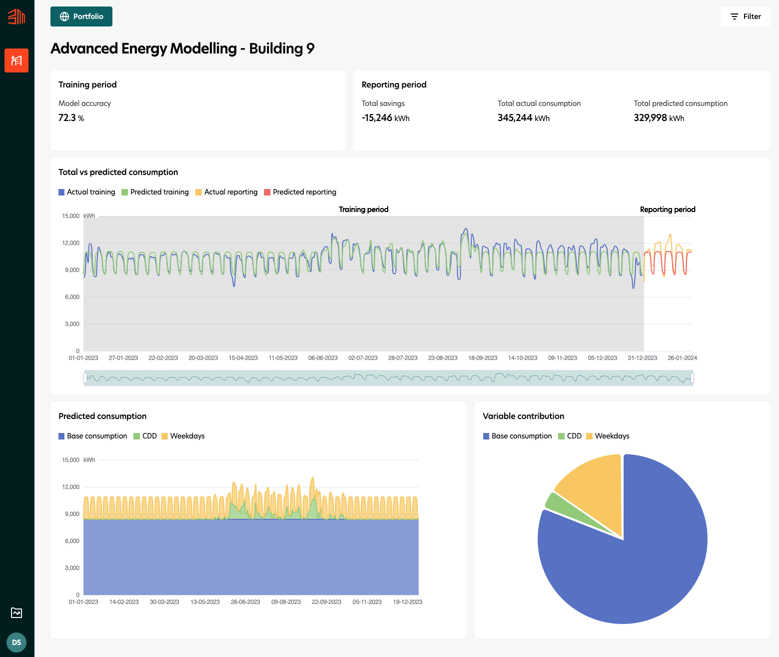Click the Reporting period label above chart
This screenshot has height=657, width=779.
click(668, 209)
